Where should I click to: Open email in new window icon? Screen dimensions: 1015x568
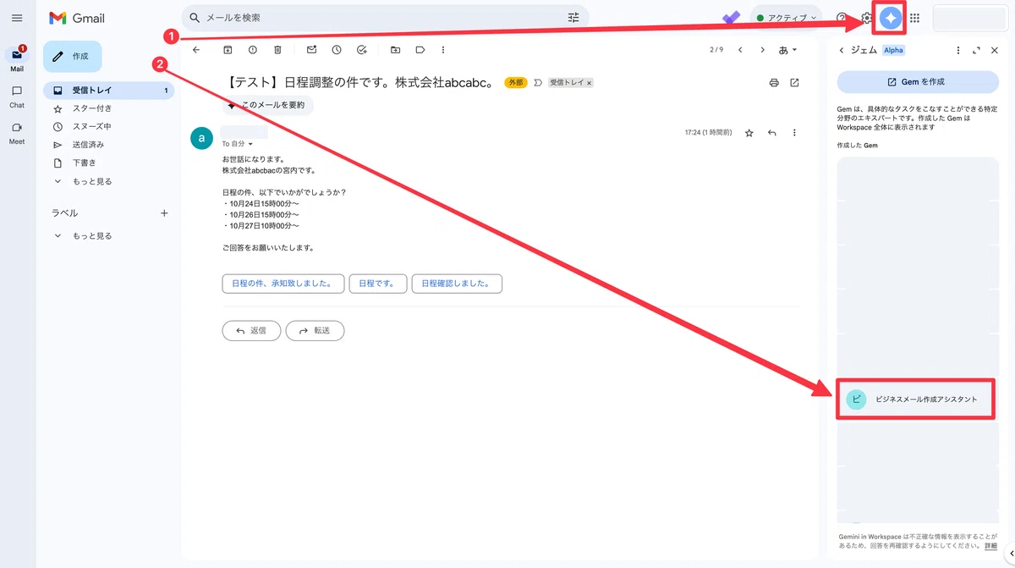click(794, 83)
